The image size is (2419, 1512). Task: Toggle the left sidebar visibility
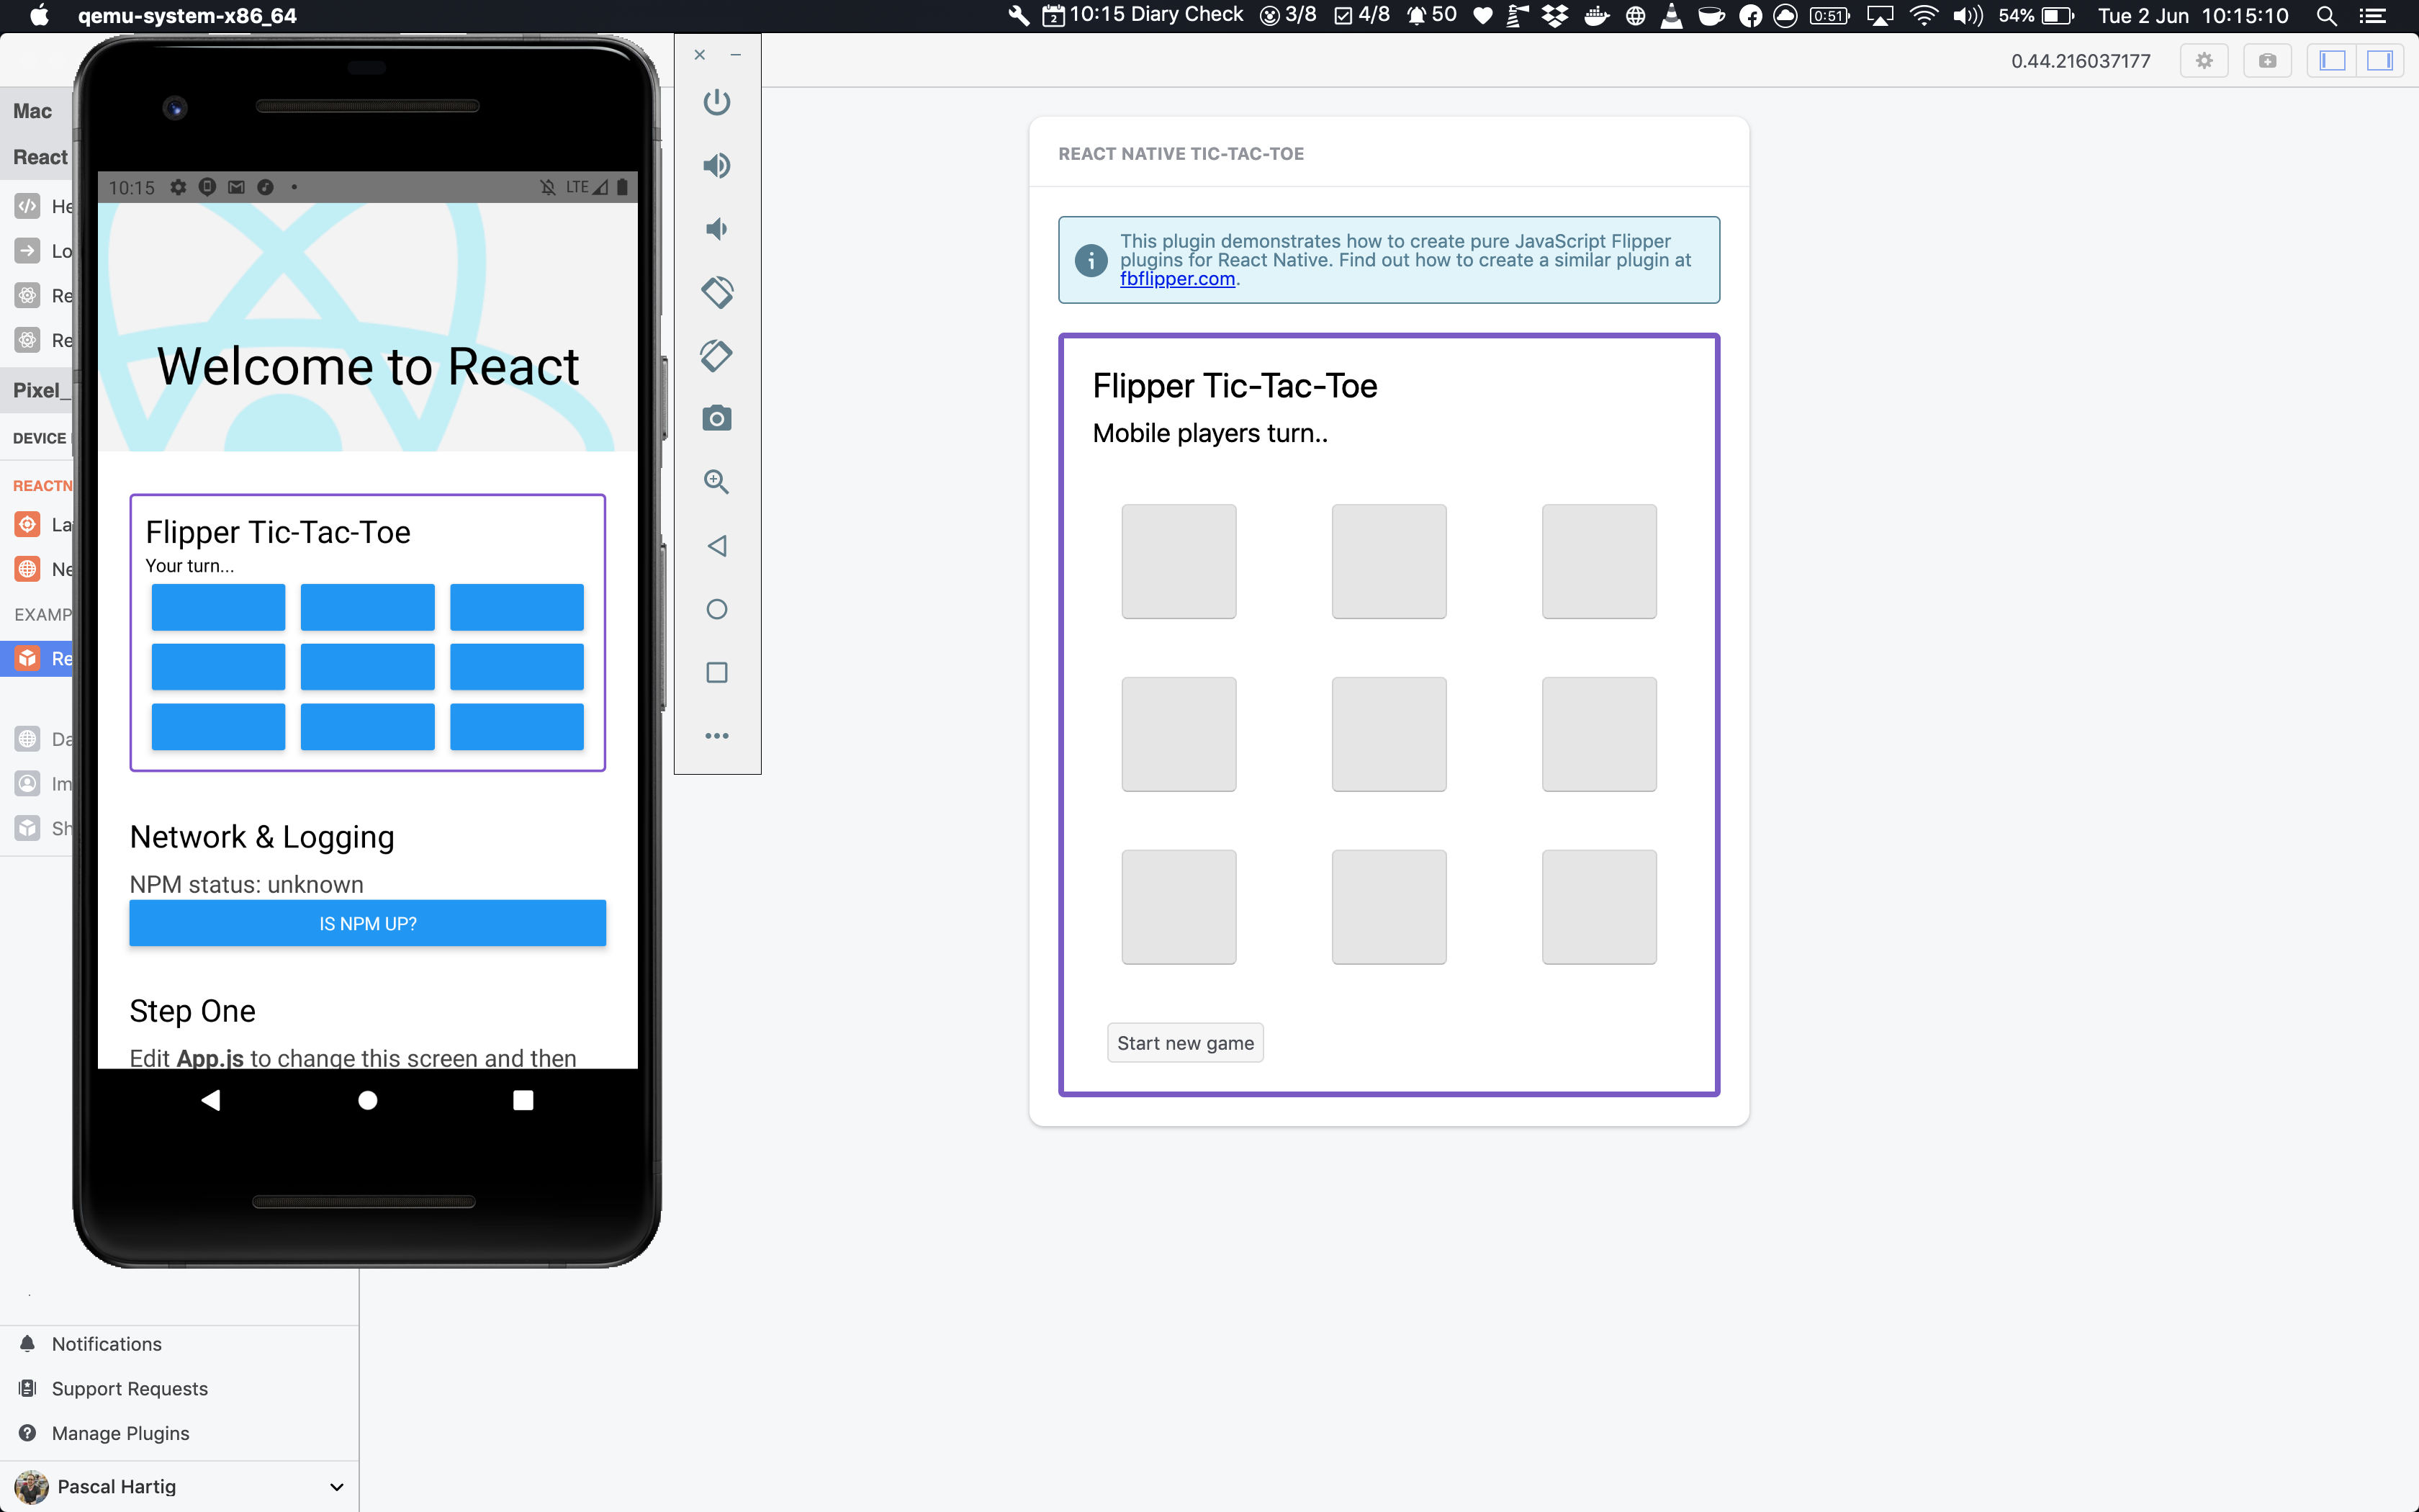coord(2332,61)
